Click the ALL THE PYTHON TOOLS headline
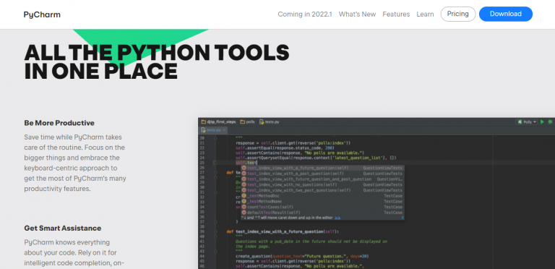This screenshot has height=269, width=555. point(157,62)
